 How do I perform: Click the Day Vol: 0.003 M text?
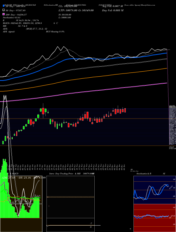(113, 10)
